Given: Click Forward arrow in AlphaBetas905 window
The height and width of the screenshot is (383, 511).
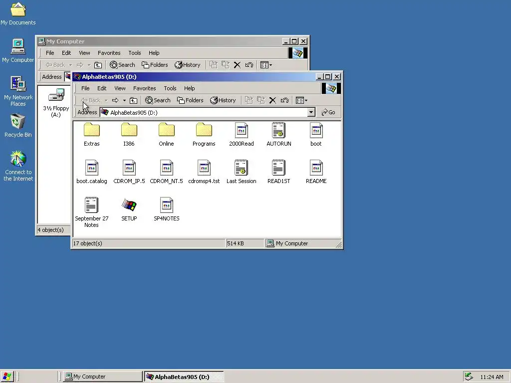Looking at the screenshot, I should (x=115, y=100).
